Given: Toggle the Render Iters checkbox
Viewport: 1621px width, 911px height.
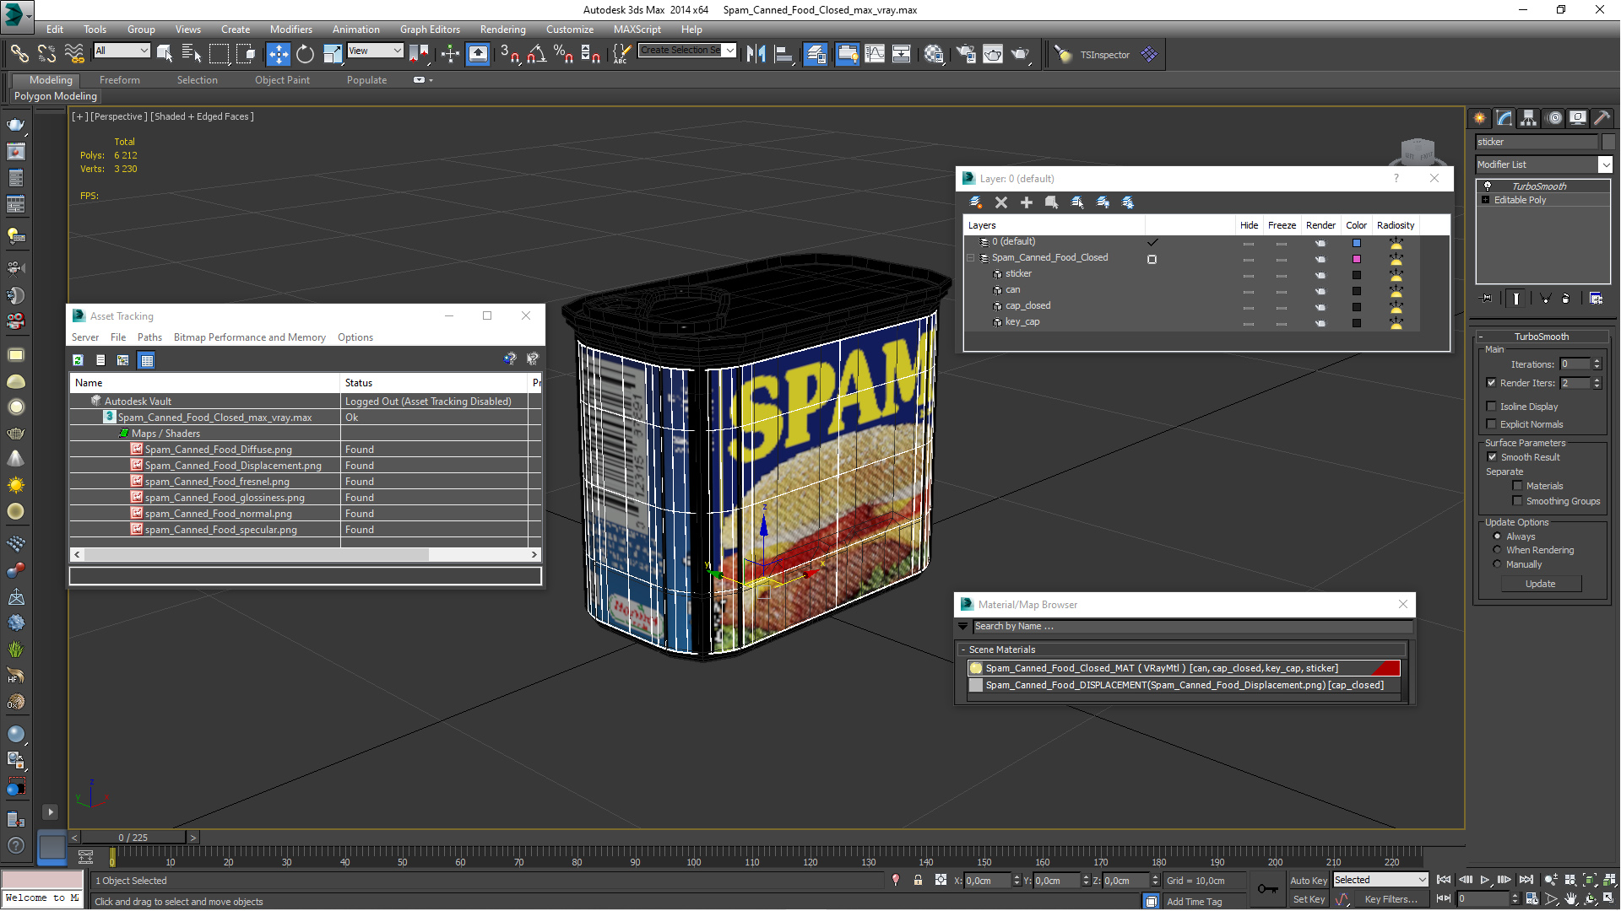Looking at the screenshot, I should pos(1492,383).
